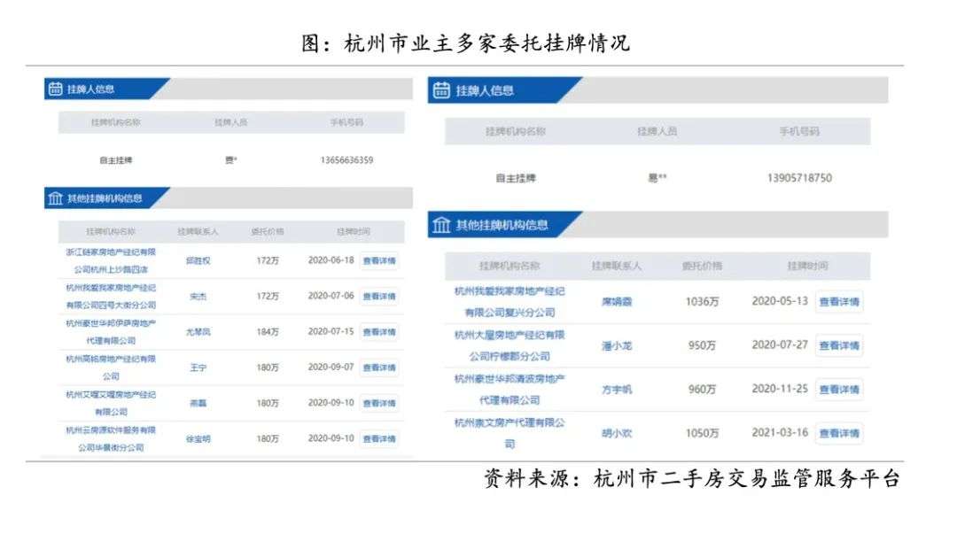This screenshot has height=534, width=957.
Task: Select contact 宋杰 in the 2020-07-06 row
Action: point(198,296)
